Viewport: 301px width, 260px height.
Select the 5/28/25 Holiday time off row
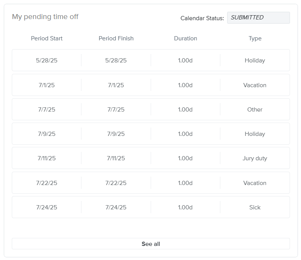[x=151, y=61]
